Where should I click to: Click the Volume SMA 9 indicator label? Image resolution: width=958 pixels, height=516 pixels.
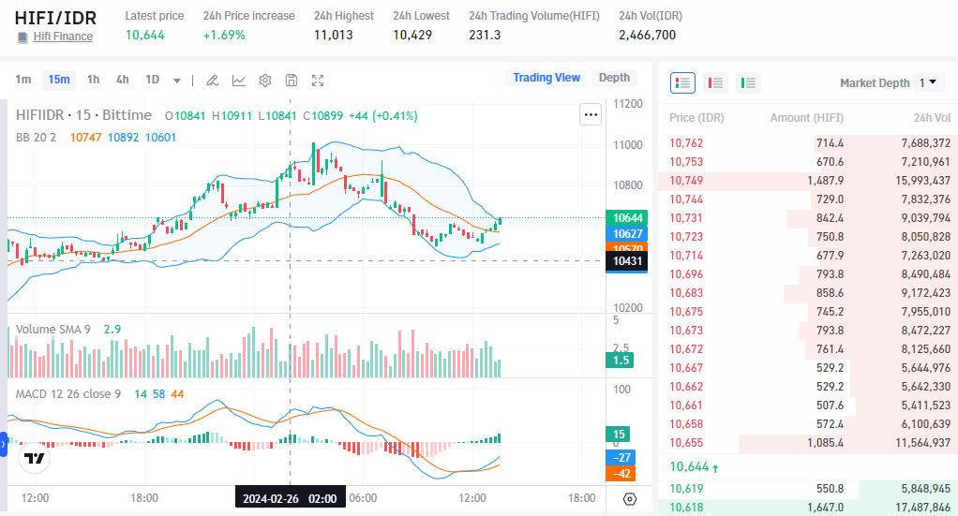[53, 329]
